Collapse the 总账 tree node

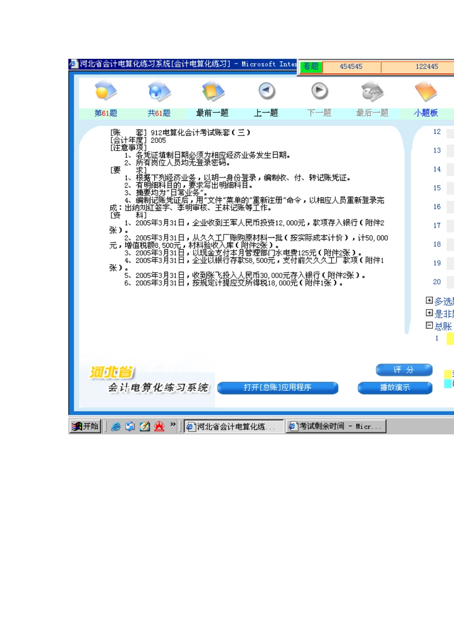pyautogui.click(x=429, y=325)
